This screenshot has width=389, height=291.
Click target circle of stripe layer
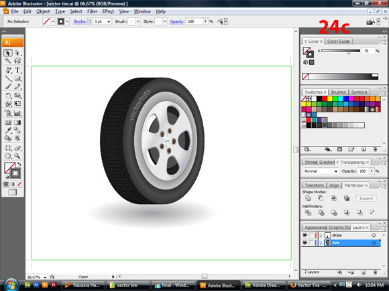click(x=374, y=235)
